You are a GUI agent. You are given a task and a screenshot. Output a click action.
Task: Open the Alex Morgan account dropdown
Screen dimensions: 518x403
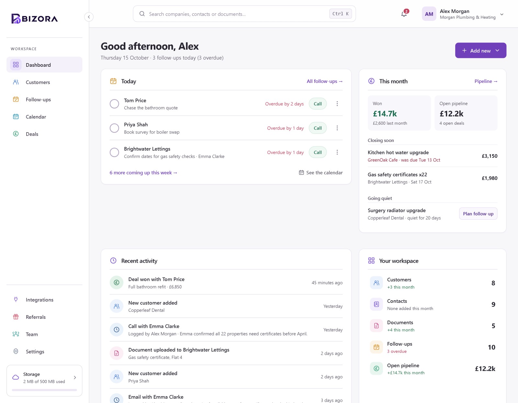tap(502, 14)
